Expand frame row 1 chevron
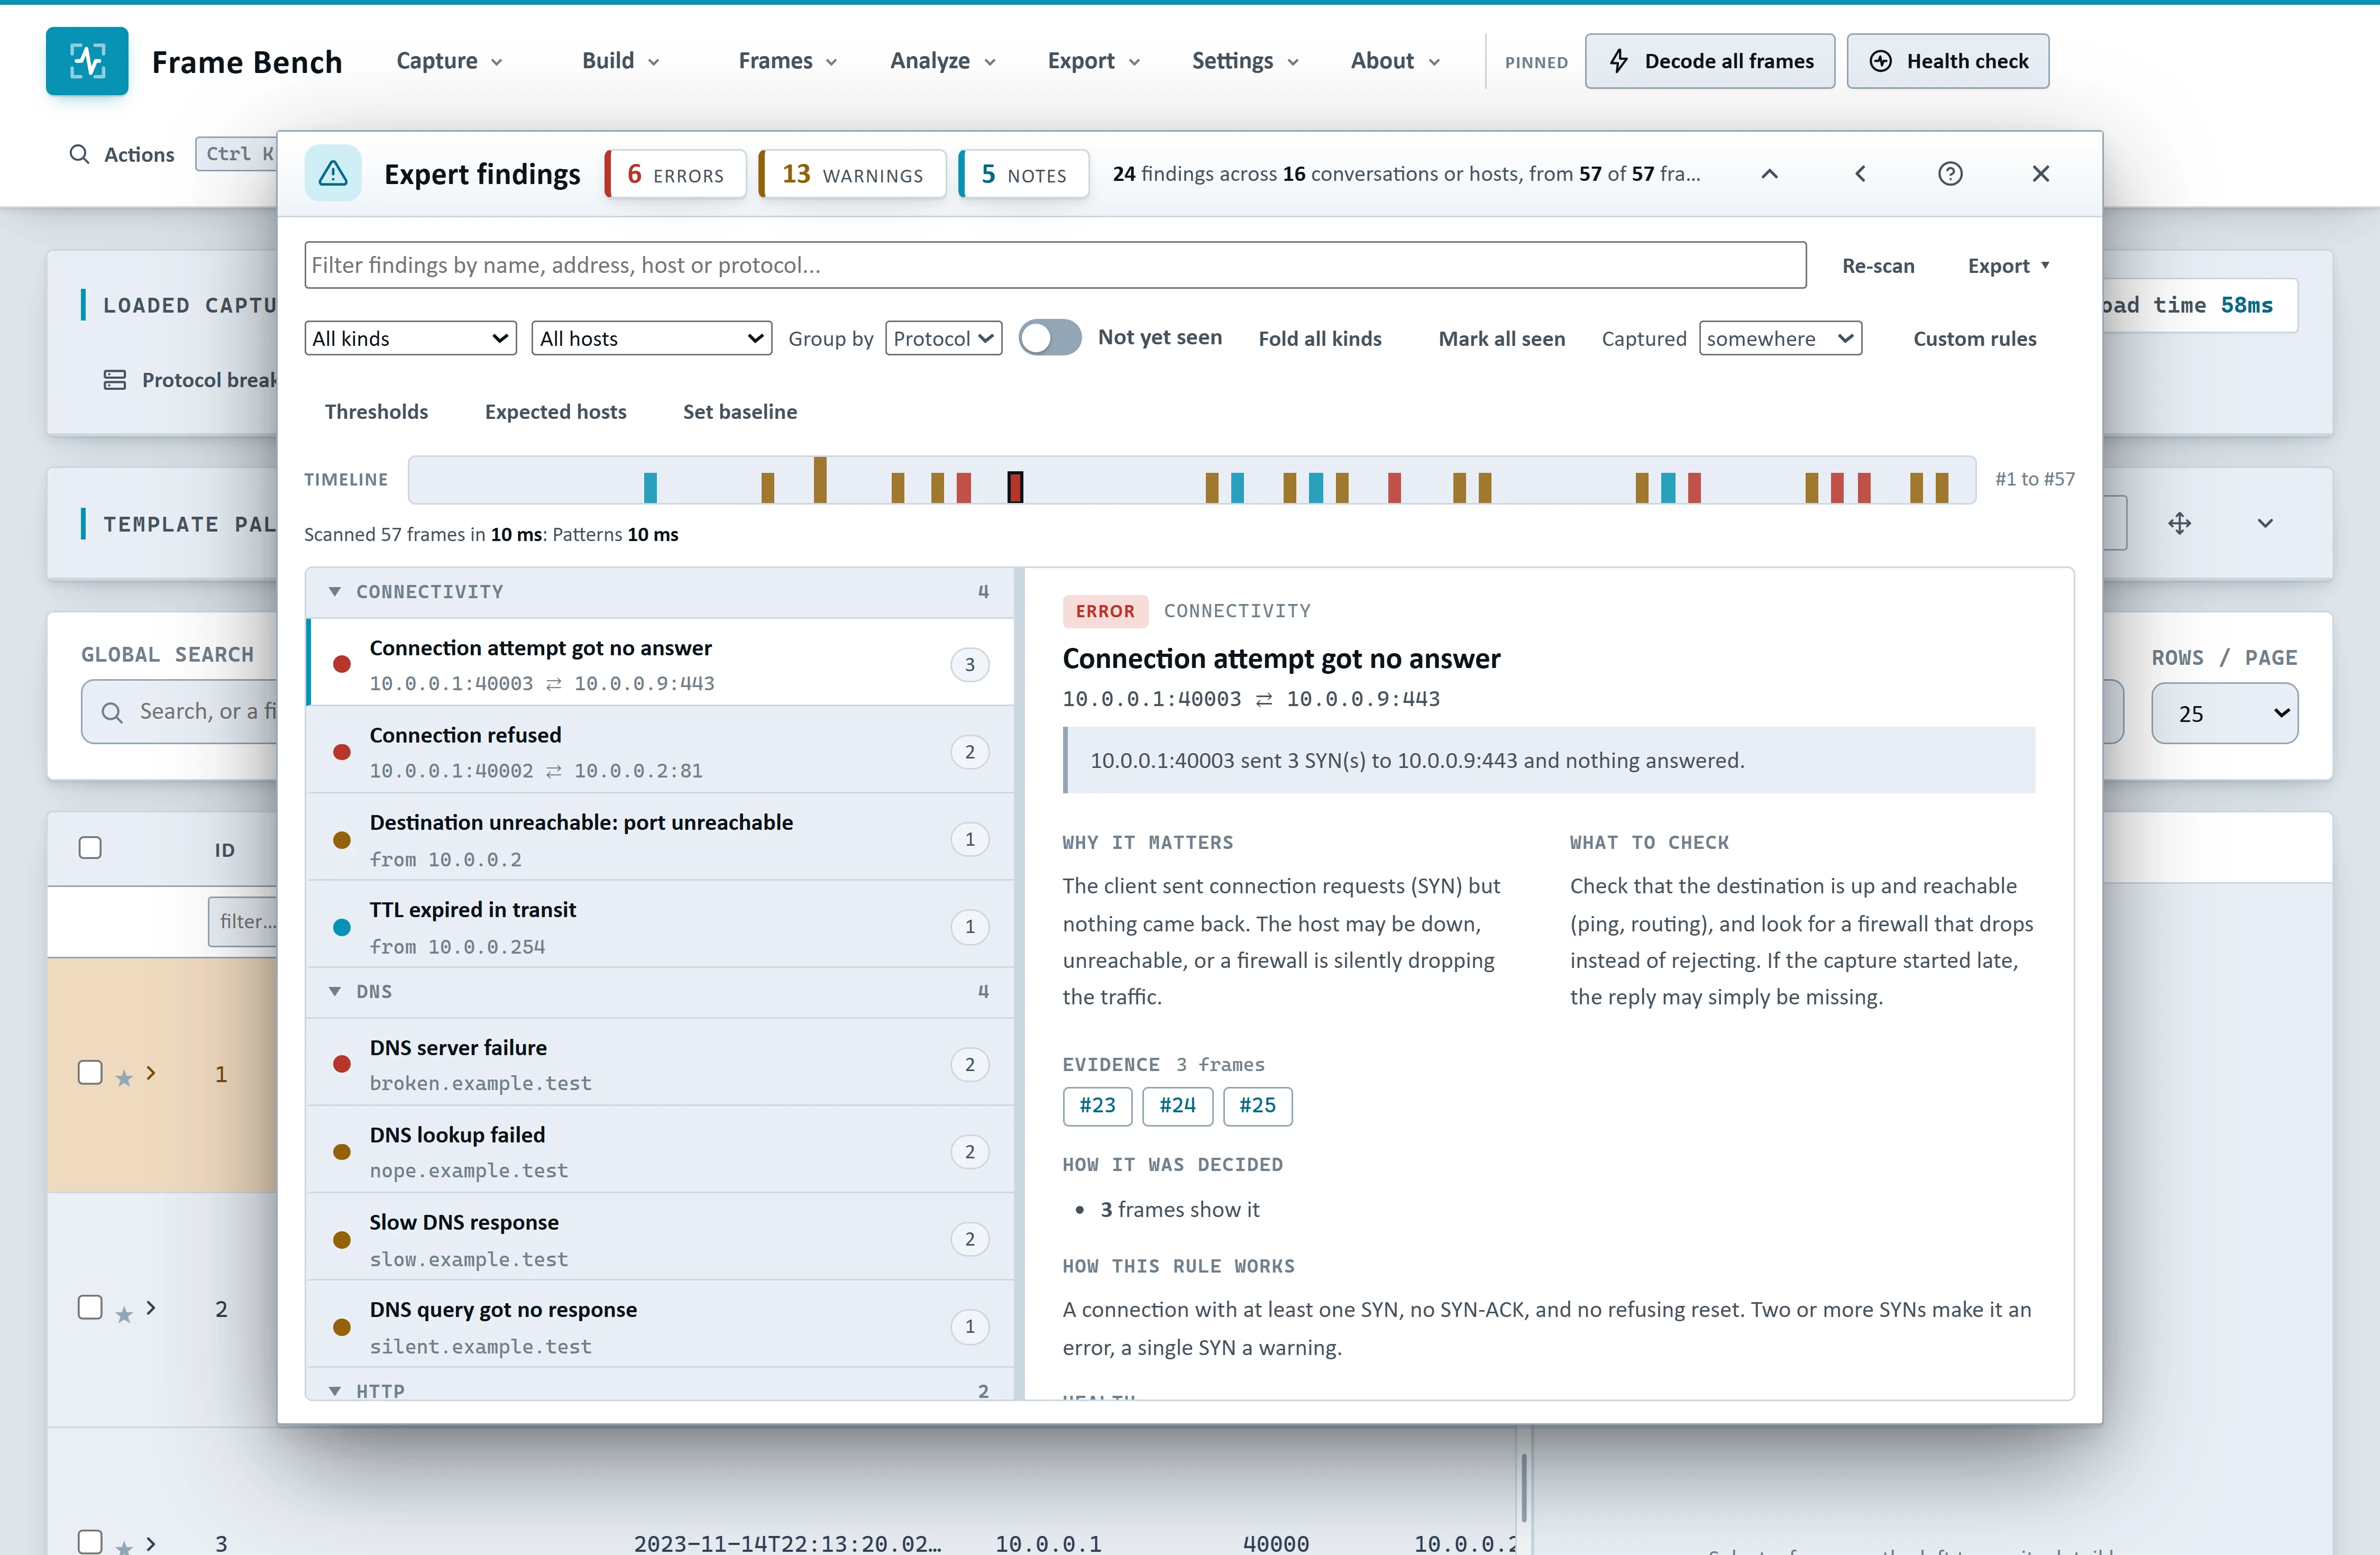Image resolution: width=2380 pixels, height=1555 pixels. tap(151, 1073)
